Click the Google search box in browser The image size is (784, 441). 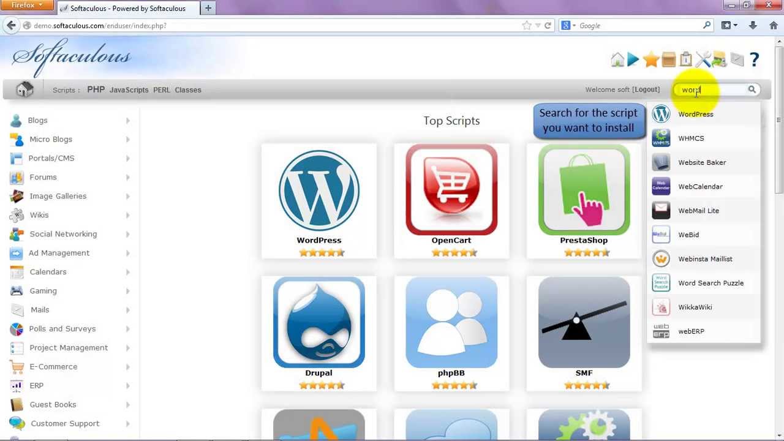click(x=637, y=26)
